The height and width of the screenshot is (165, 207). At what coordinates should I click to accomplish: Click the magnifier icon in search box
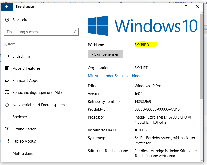(75, 32)
